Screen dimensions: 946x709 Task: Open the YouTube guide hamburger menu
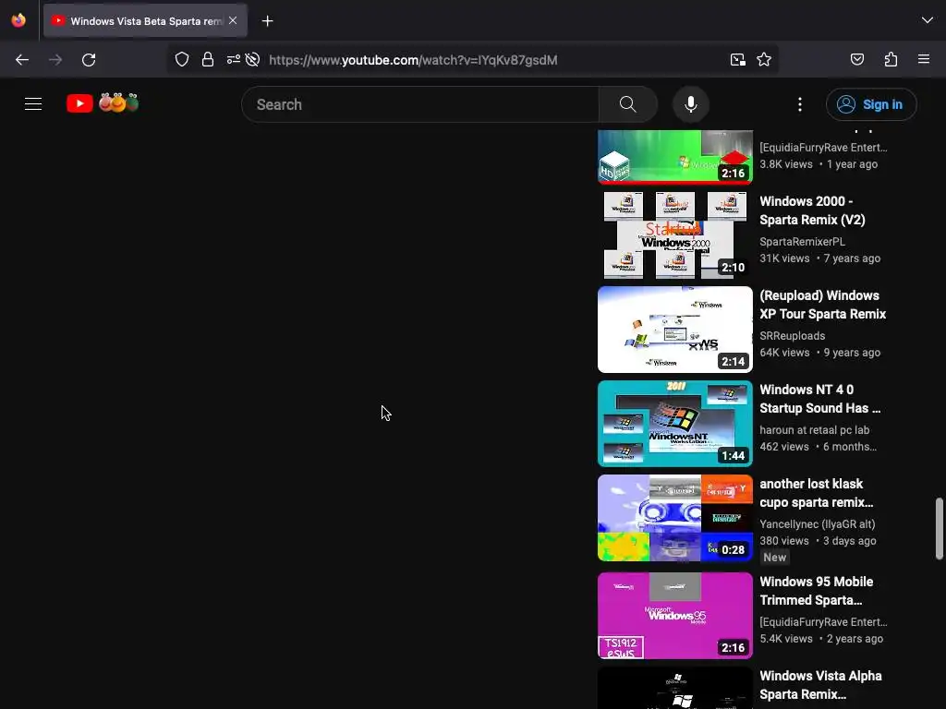pos(33,104)
